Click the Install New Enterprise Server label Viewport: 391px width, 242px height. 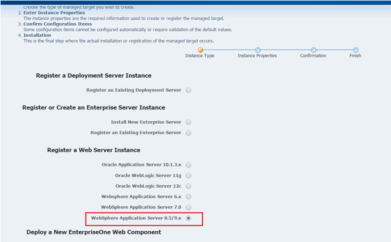(146, 122)
